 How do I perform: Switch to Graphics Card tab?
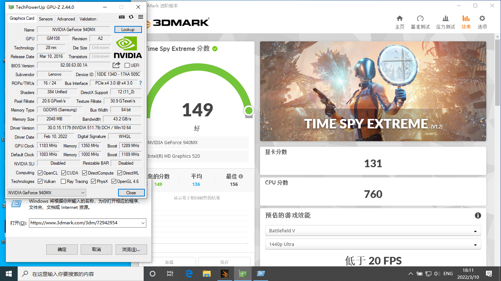pyautogui.click(x=22, y=18)
